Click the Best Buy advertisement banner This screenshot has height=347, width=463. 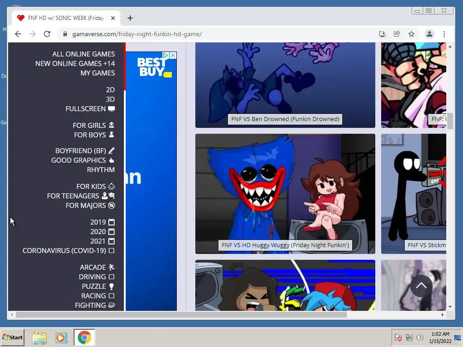click(x=151, y=181)
